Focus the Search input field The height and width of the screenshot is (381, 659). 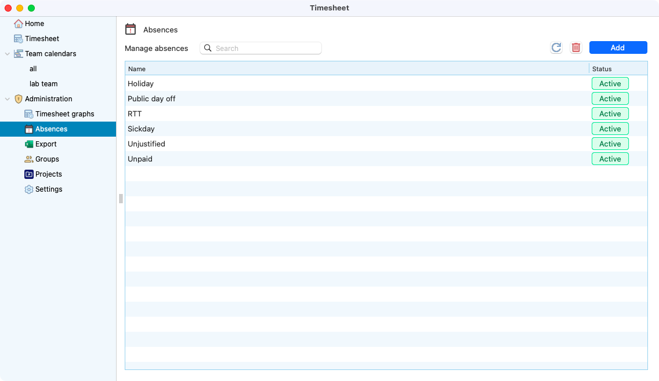pyautogui.click(x=260, y=48)
